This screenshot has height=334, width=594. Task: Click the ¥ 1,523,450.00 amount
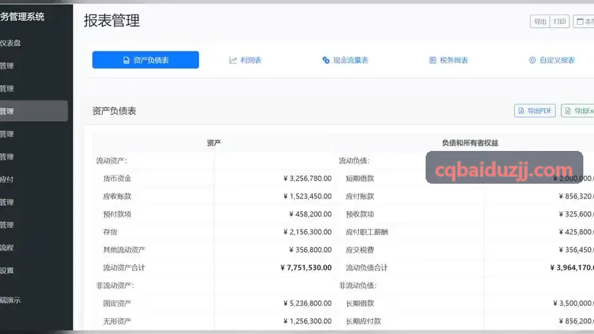[307, 196]
